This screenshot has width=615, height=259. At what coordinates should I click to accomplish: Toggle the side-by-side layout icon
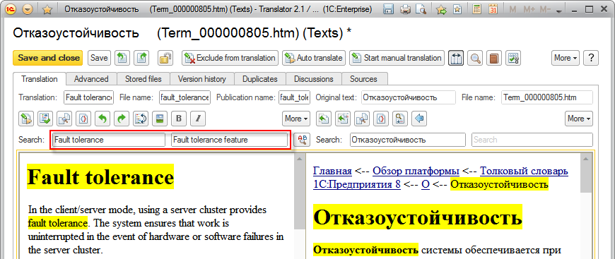[x=457, y=58]
